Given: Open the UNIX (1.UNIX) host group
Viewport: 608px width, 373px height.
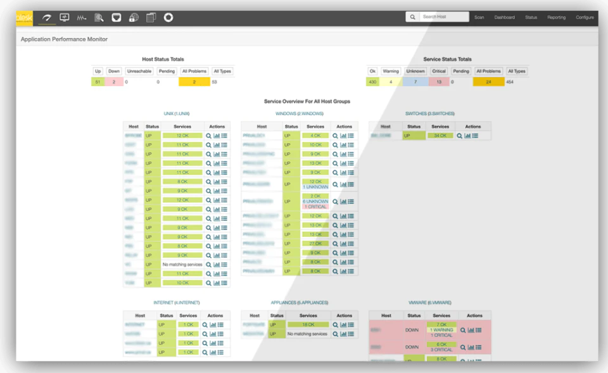Looking at the screenshot, I should pos(177,113).
